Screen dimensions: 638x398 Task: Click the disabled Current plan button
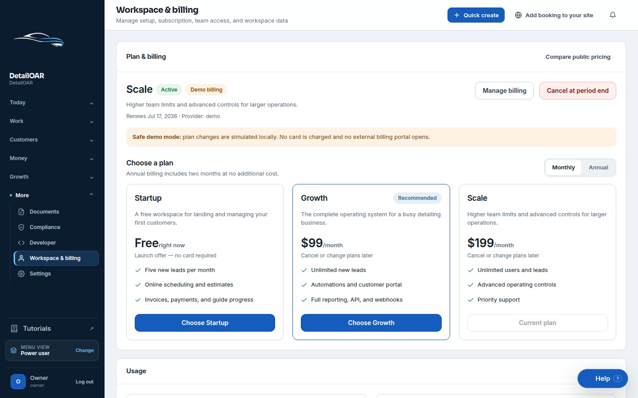tap(537, 323)
